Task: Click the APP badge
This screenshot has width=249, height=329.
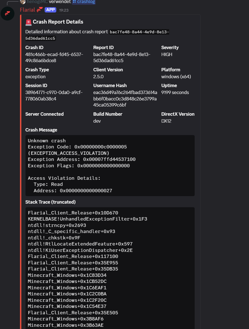Action: click(x=50, y=10)
